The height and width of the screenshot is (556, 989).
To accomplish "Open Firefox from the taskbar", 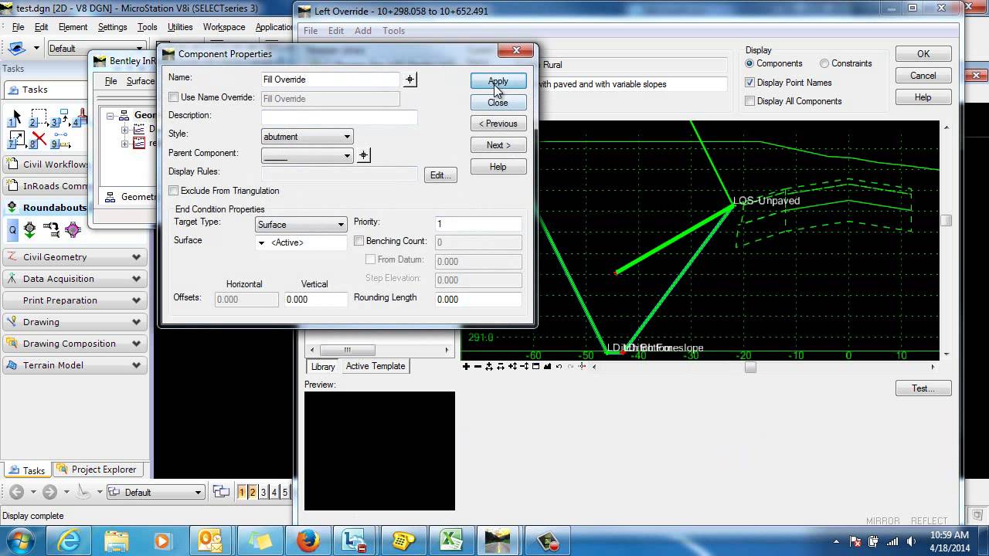I will (x=307, y=541).
